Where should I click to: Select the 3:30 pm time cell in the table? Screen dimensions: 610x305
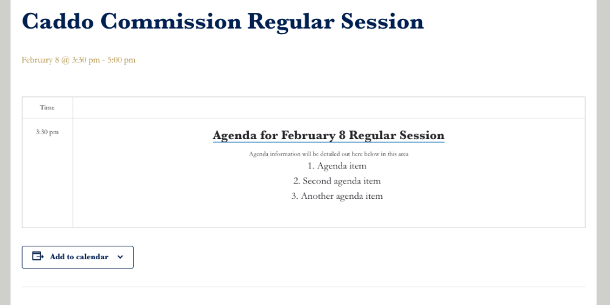(x=48, y=132)
